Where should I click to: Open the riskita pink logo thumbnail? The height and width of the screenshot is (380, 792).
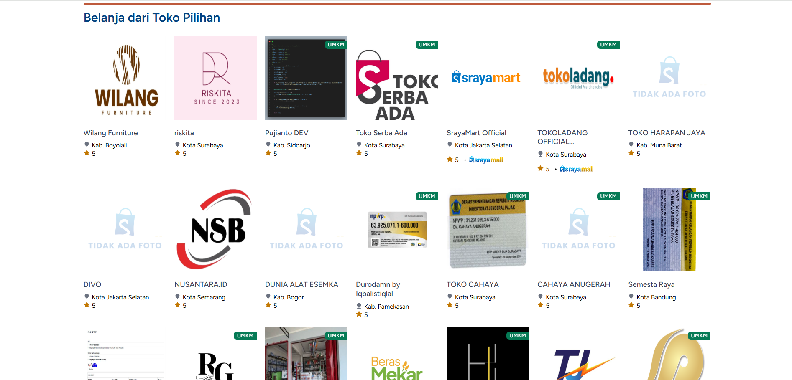(x=215, y=78)
